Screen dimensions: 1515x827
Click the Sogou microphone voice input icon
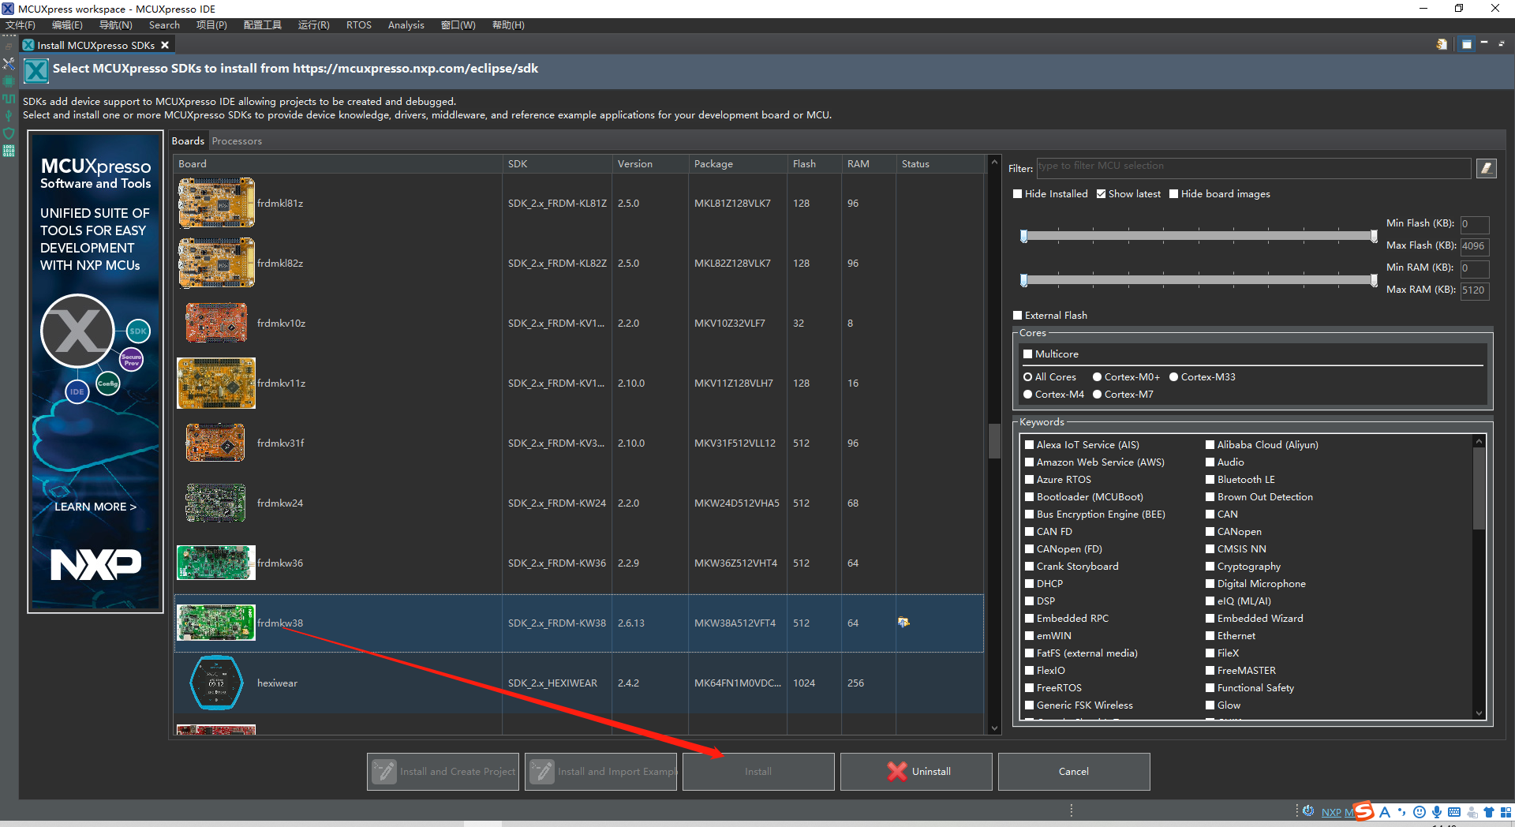coord(1437,812)
